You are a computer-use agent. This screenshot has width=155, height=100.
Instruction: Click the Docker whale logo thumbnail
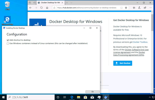tap(37, 22)
